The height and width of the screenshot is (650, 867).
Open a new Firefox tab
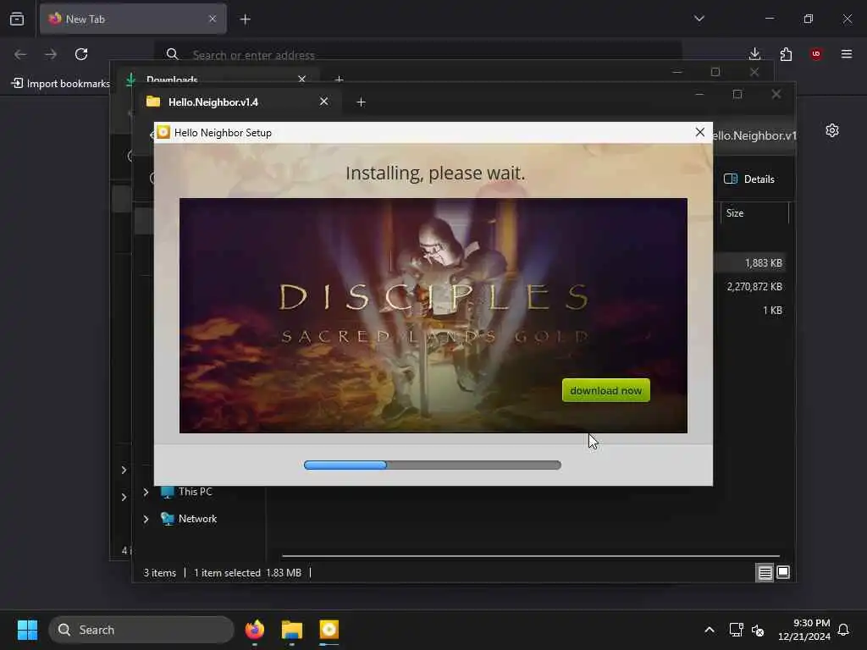(x=245, y=19)
